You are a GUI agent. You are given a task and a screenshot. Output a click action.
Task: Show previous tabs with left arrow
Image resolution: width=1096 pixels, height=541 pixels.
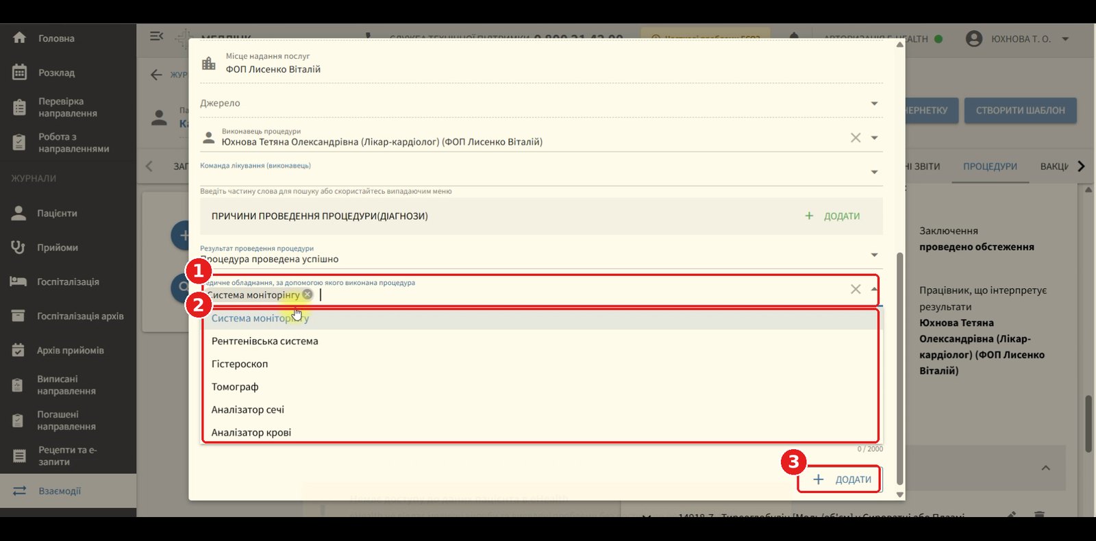coord(149,166)
